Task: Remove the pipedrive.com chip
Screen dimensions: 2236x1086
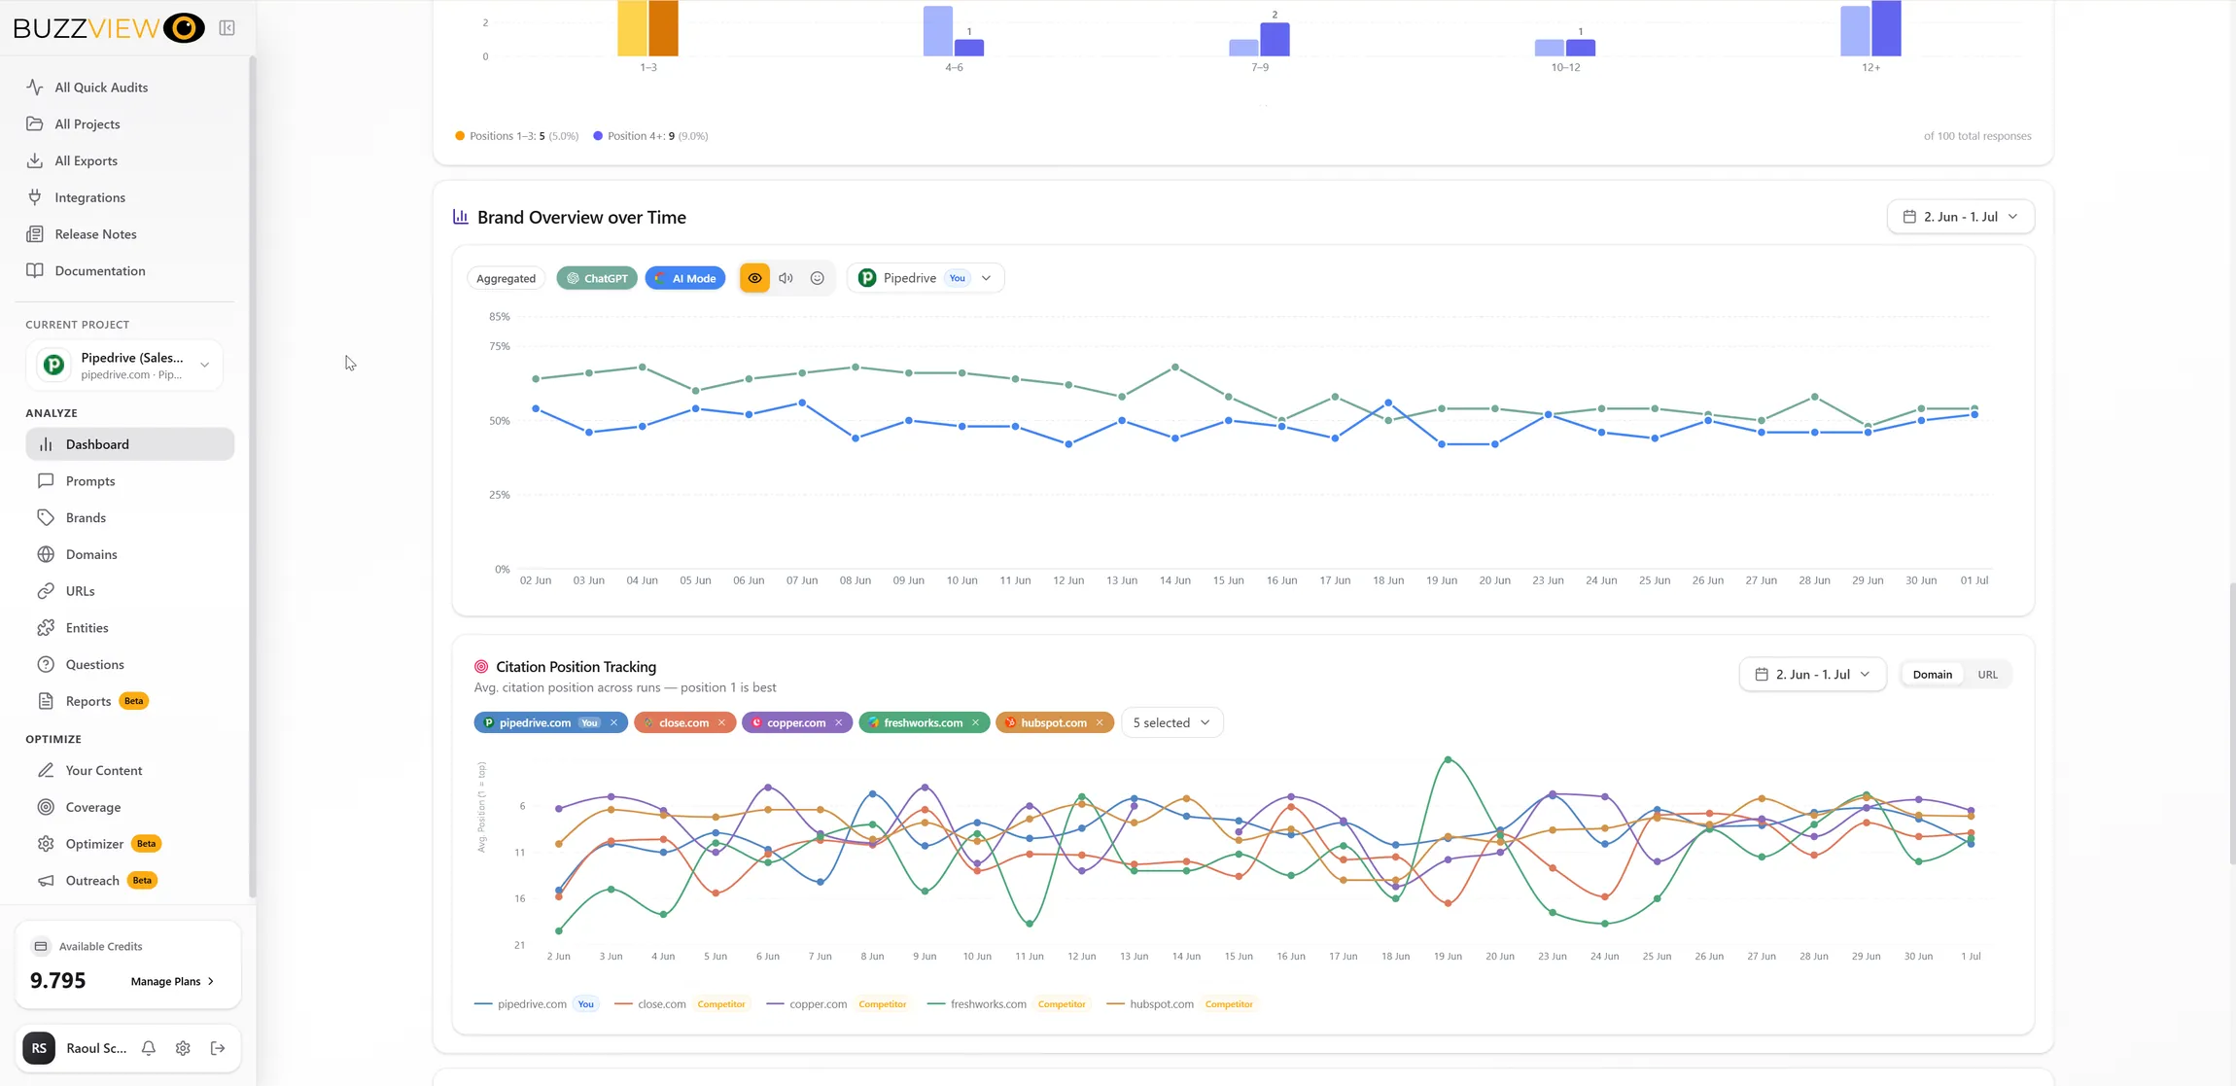Action: coord(613,722)
